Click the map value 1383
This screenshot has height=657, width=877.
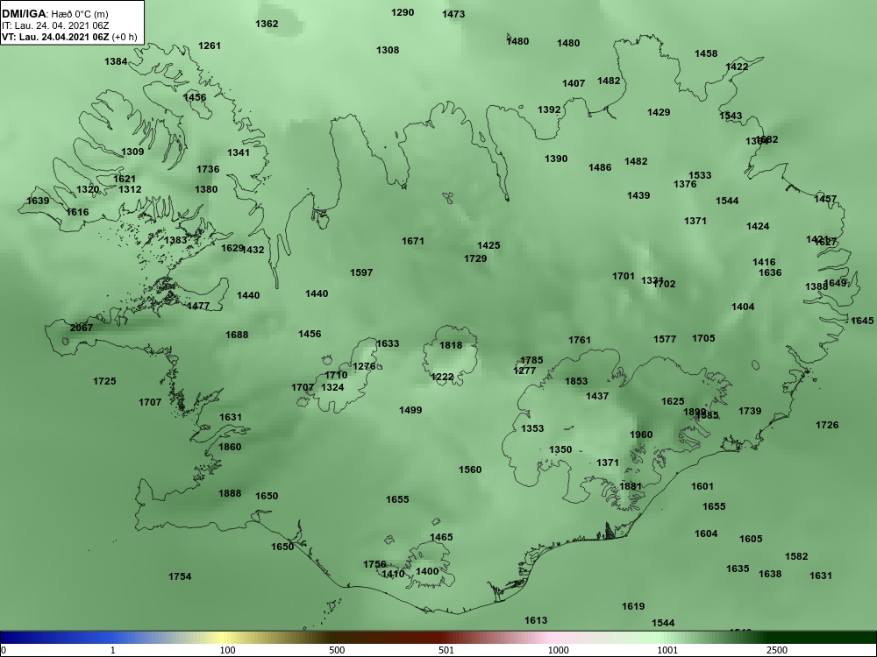click(175, 240)
